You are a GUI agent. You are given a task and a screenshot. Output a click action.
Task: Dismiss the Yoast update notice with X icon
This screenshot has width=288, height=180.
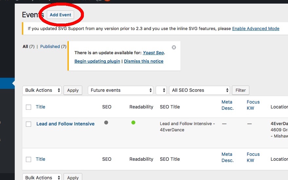174,47
